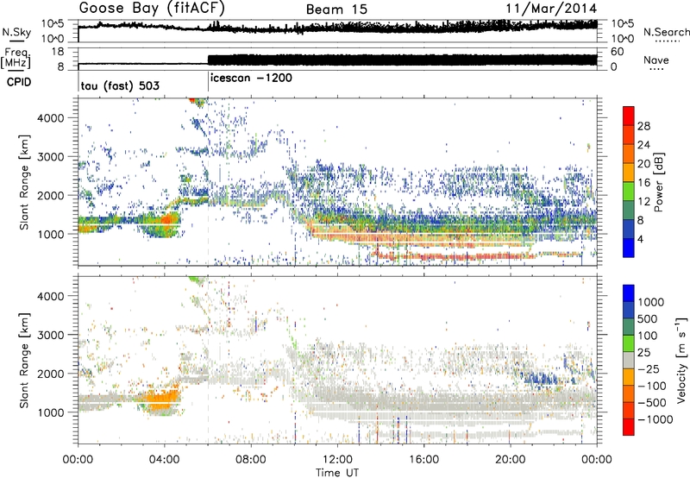Viewport: 690px width, 478px height.
Task: Click the "12:00" time axis label
Action: click(337, 460)
